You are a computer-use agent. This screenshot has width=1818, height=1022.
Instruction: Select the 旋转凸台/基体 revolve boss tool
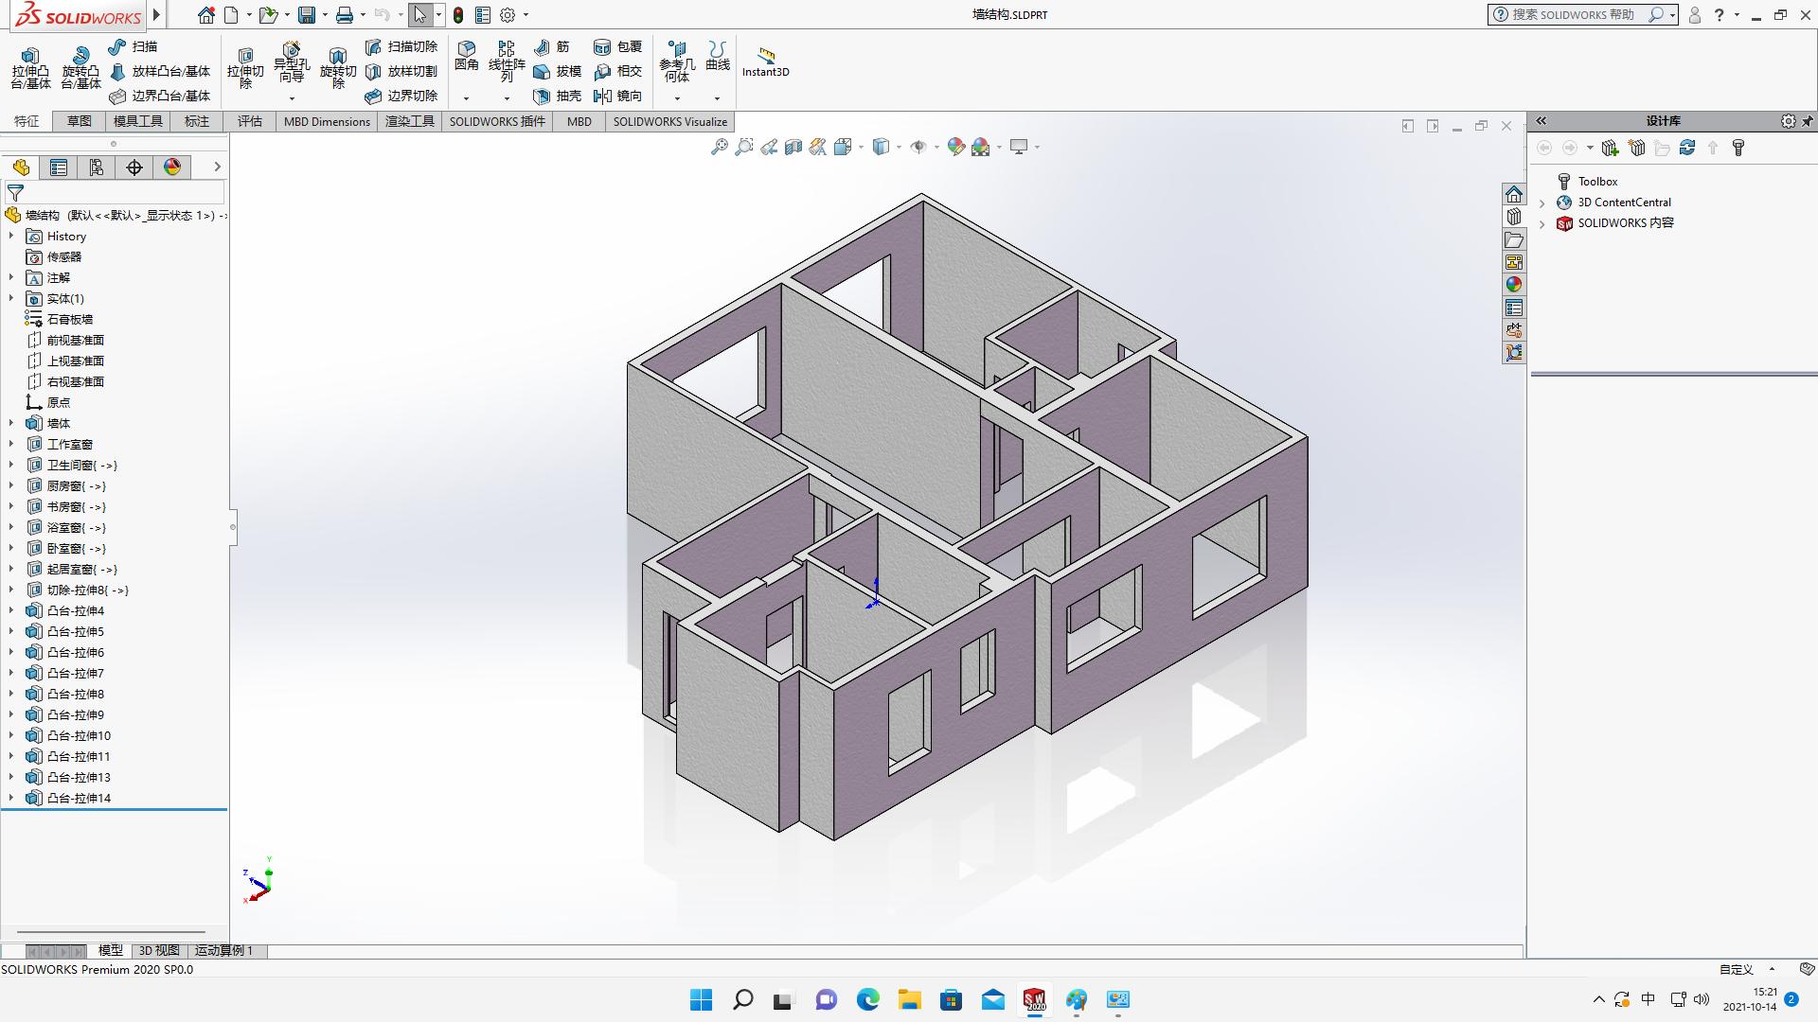(80, 68)
